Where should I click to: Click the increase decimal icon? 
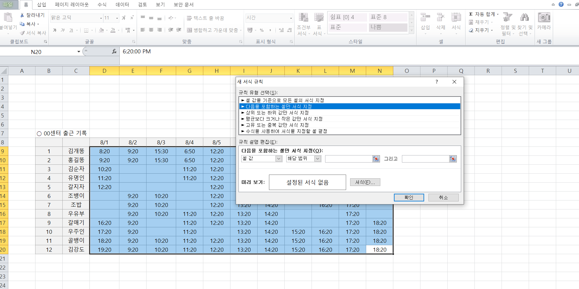[281, 30]
